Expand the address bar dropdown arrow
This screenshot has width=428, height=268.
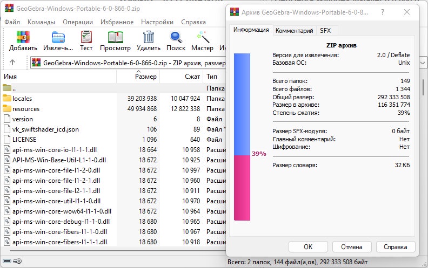tap(423, 63)
